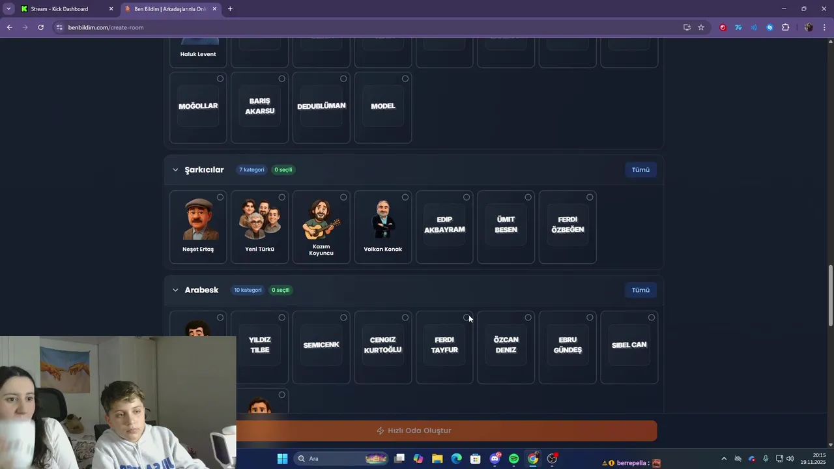
Task: Reload the benbildim.com page
Action: pyautogui.click(x=40, y=27)
